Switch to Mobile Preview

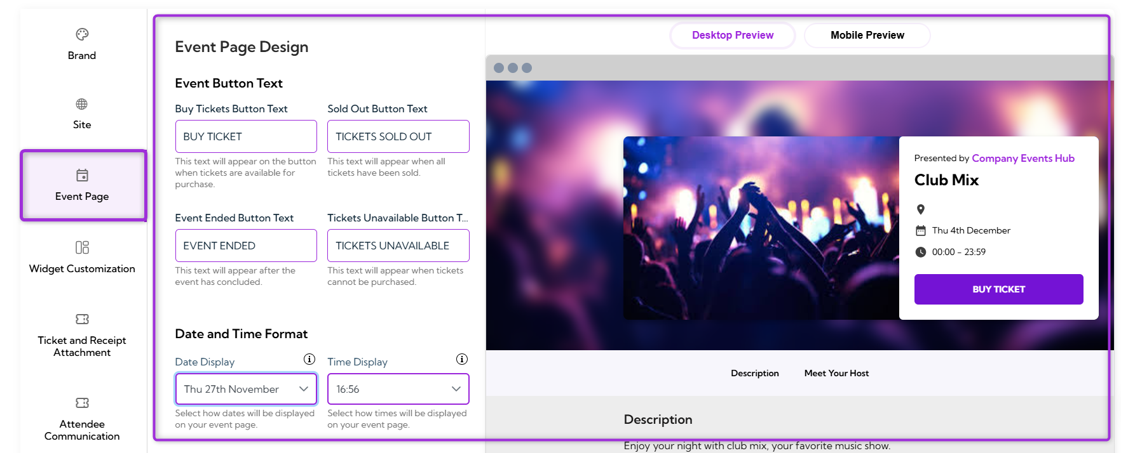pyautogui.click(x=867, y=36)
